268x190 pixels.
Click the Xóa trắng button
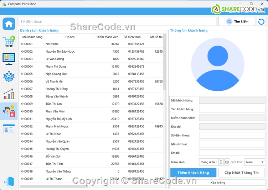click(x=218, y=183)
